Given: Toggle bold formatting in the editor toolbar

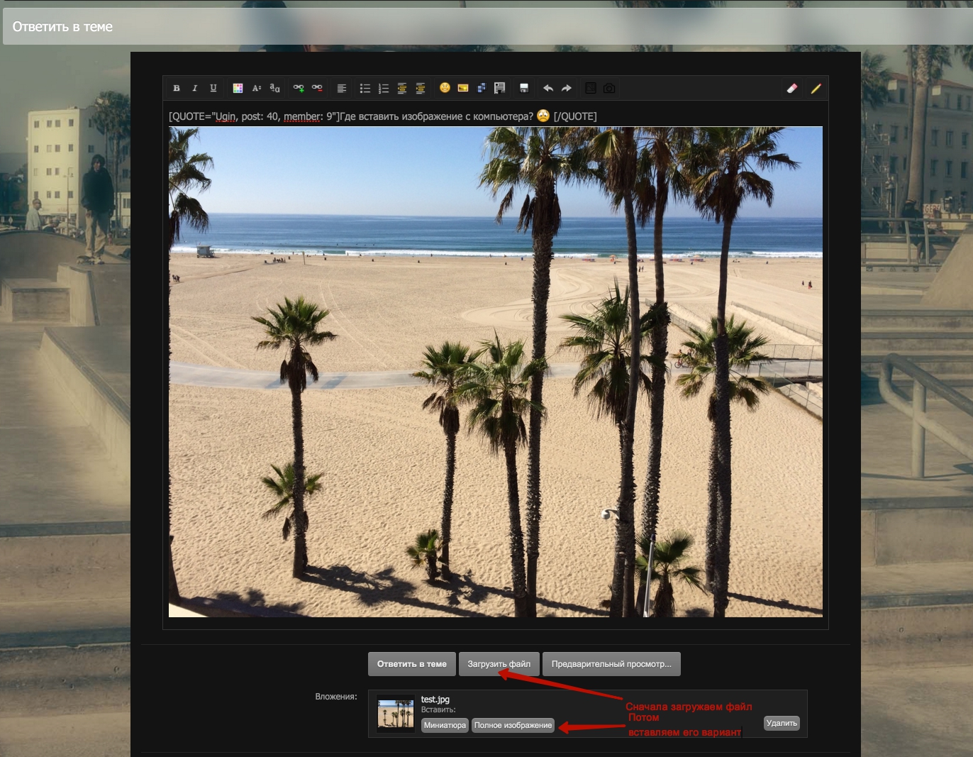Looking at the screenshot, I should (177, 89).
